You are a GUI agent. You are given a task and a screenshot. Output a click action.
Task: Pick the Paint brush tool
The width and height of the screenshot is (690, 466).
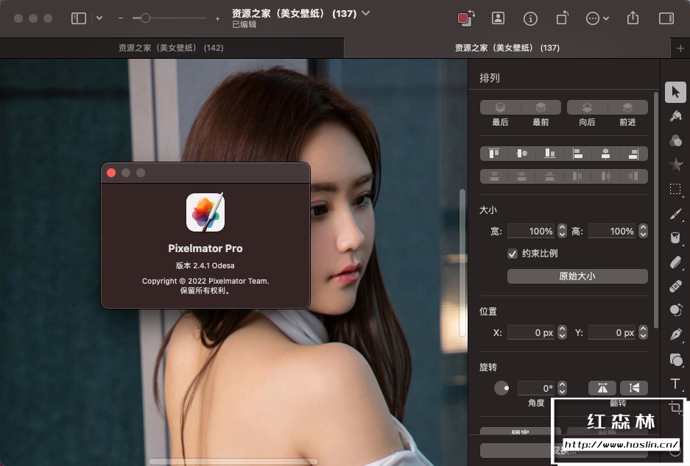click(x=675, y=213)
